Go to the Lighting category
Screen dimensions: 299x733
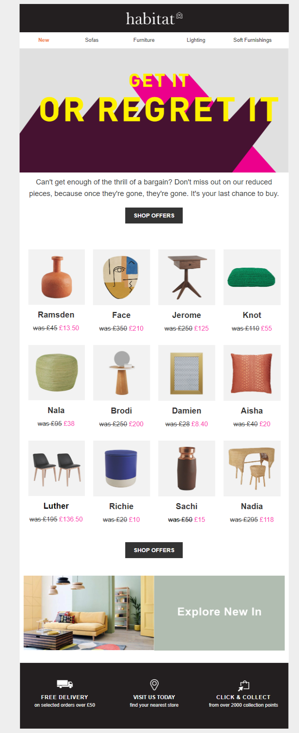196,40
